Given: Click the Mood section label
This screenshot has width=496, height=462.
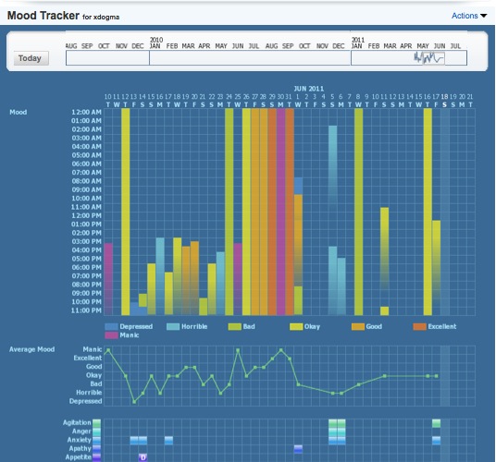Looking at the screenshot, I should (19, 113).
